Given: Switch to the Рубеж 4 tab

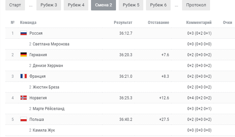Looking at the screenshot, I should pos(76,5).
